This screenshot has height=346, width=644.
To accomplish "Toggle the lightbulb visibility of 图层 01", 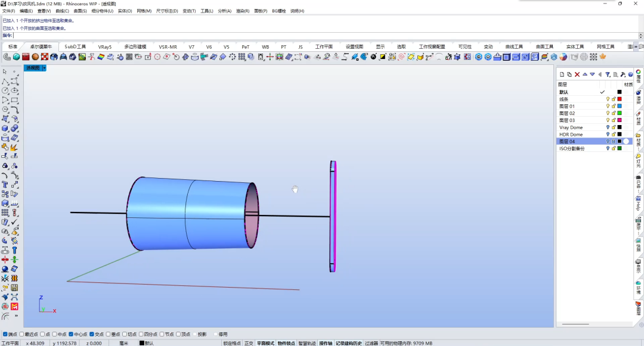I will 608,106.
